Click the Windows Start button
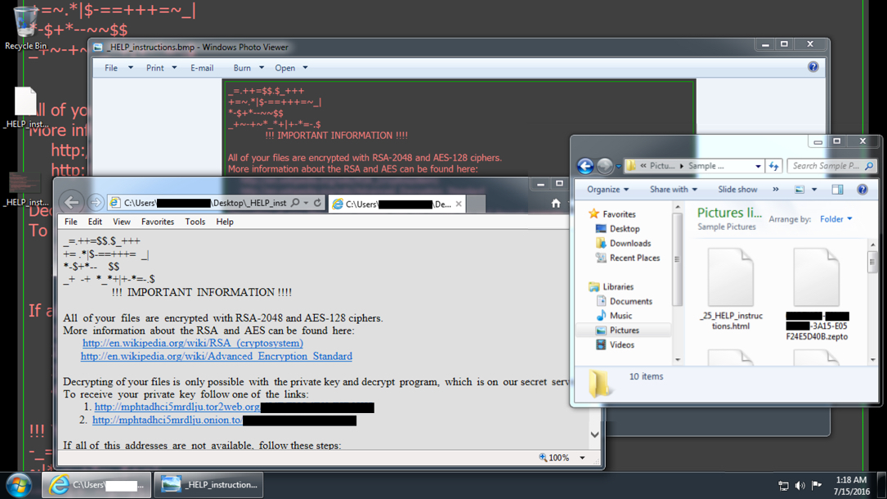Image resolution: width=887 pixels, height=499 pixels. click(19, 484)
